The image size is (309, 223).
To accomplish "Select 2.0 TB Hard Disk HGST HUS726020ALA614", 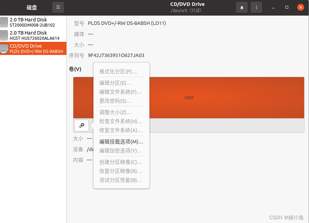I will pos(33,35).
